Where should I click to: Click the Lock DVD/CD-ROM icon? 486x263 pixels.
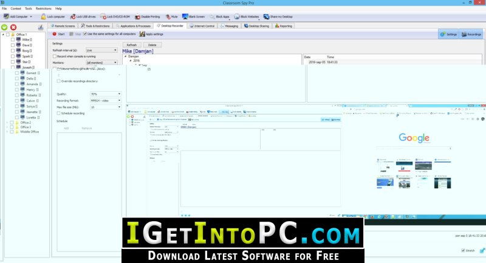pos(103,16)
